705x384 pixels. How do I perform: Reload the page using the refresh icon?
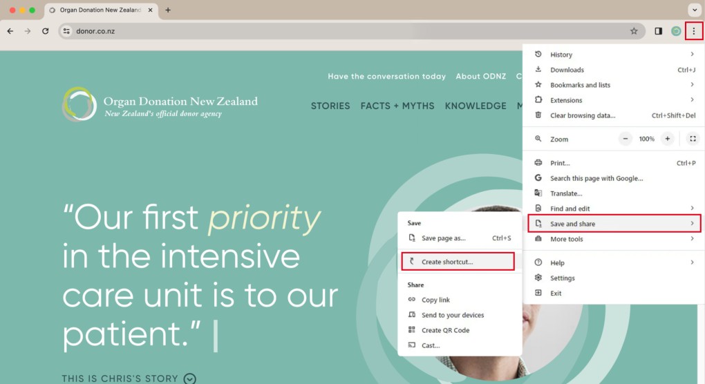tap(46, 31)
